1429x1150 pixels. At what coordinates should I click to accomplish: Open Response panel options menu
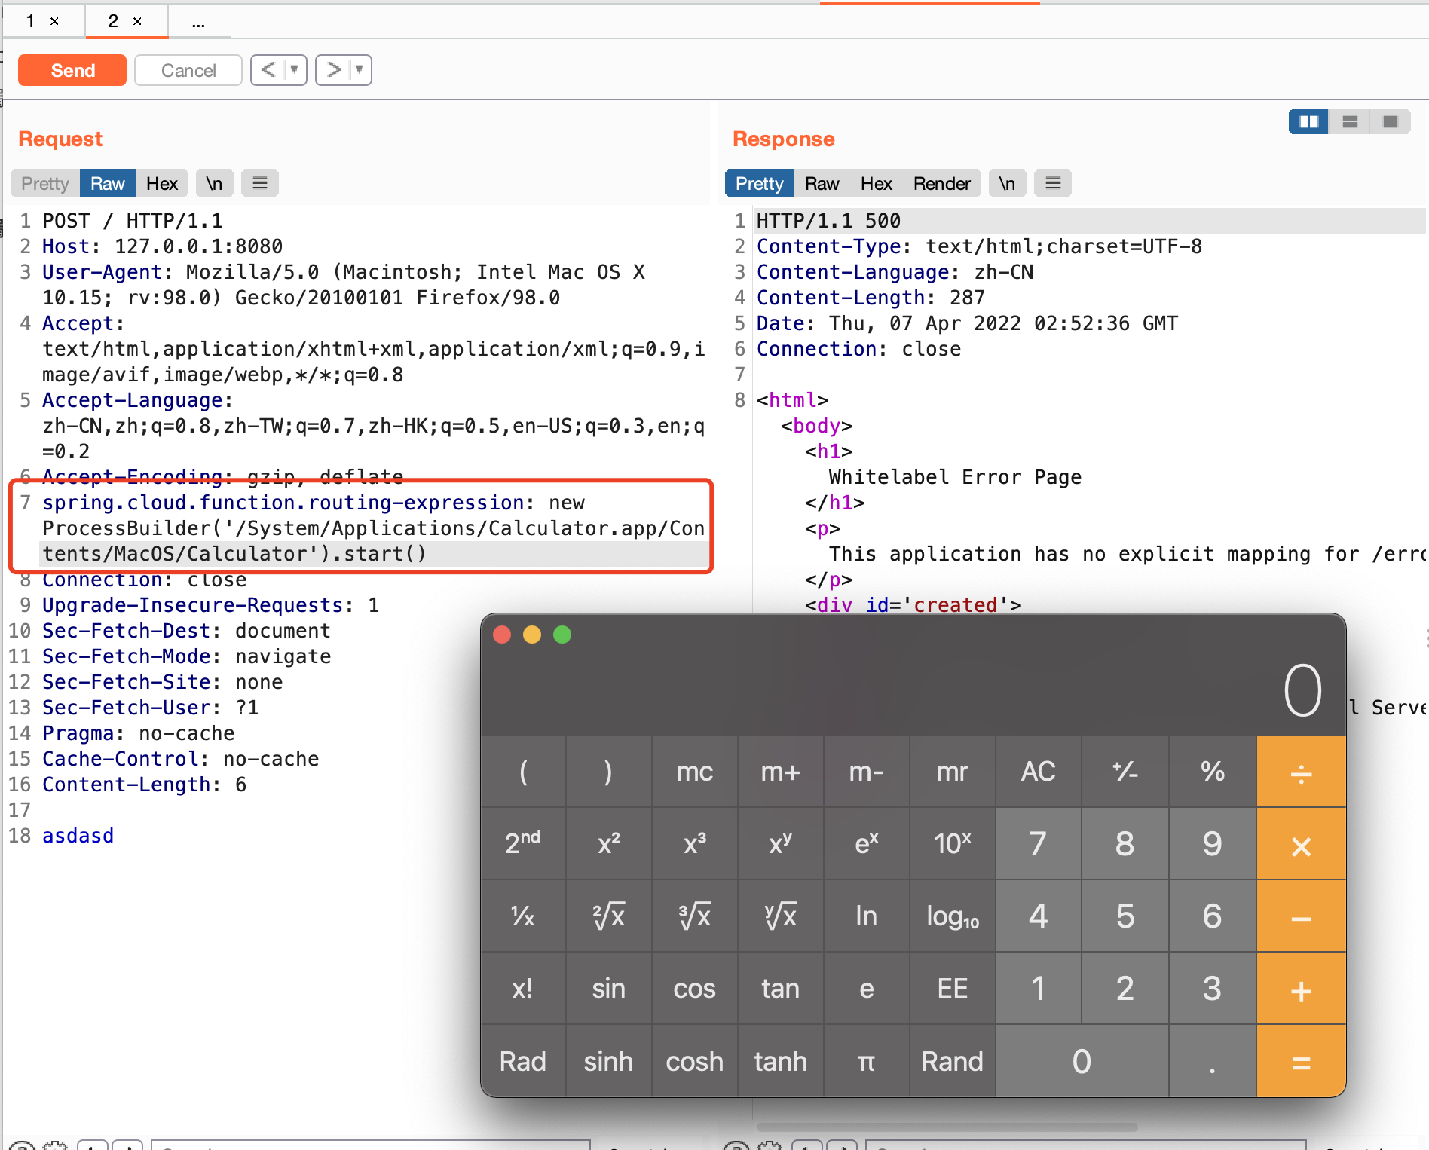(1053, 183)
